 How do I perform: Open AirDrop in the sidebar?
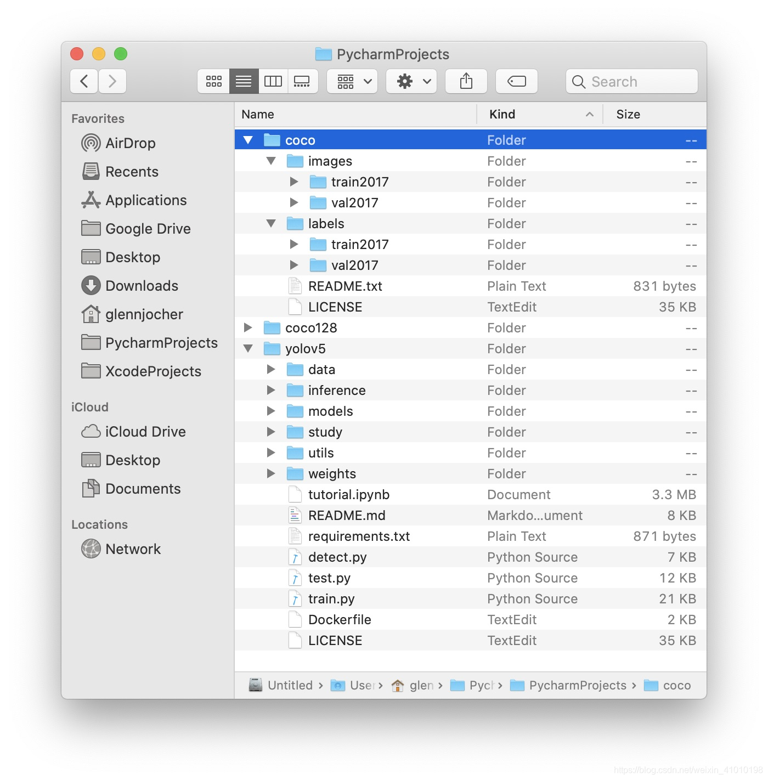coord(118,143)
